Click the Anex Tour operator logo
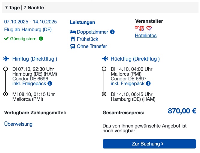The width and height of the screenshot is (200, 153). [x=139, y=28]
